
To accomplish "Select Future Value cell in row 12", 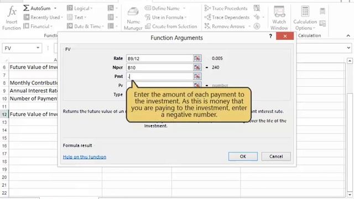I will point(33,114).
